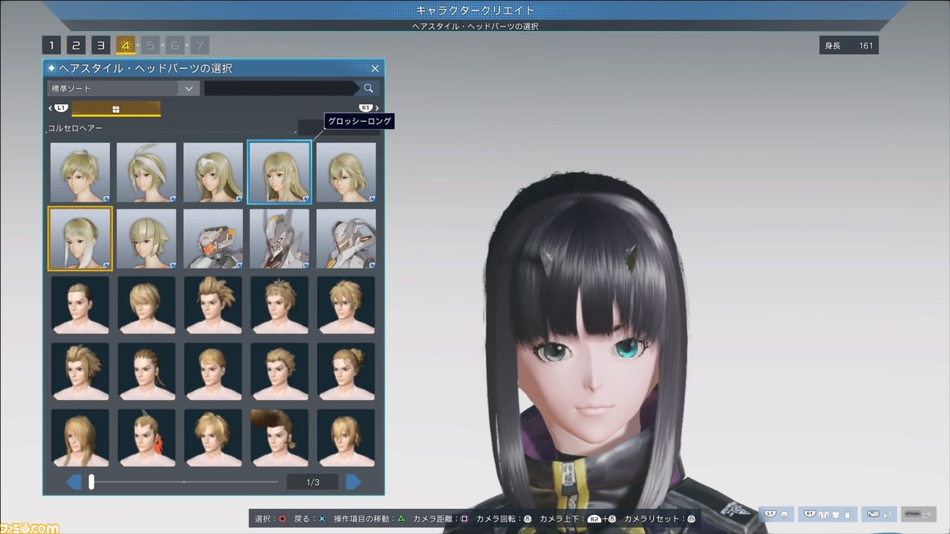Click the R1 next category arrow
Screen dimensions: 950x534
point(369,108)
